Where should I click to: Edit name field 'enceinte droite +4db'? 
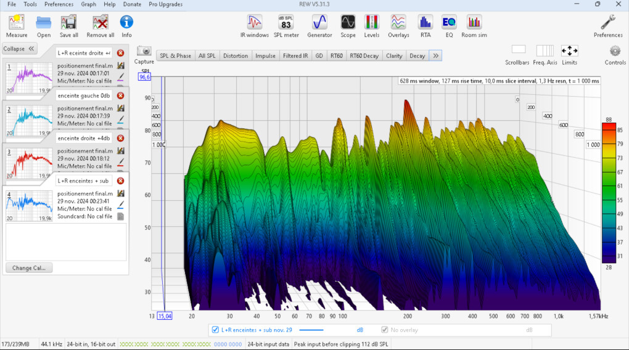point(84,138)
